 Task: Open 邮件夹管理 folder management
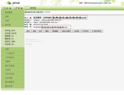[x=9, y=66]
